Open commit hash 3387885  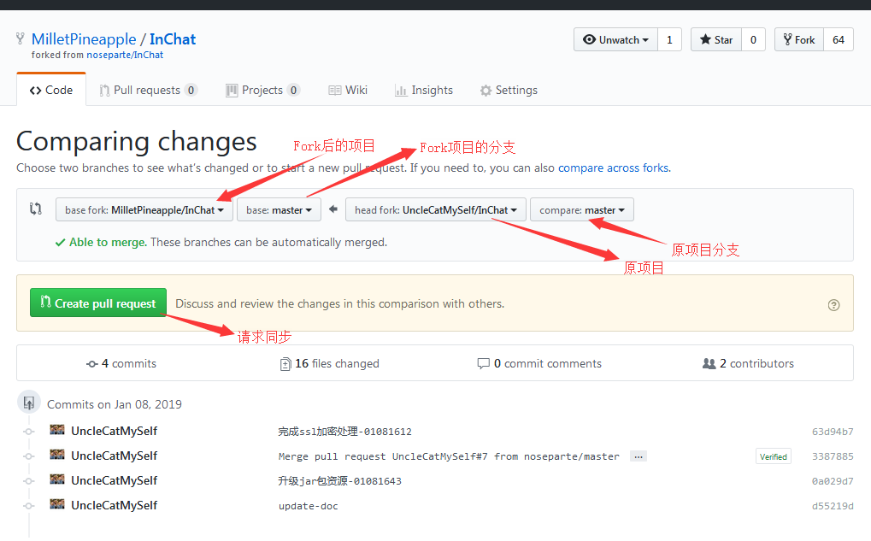coord(833,456)
